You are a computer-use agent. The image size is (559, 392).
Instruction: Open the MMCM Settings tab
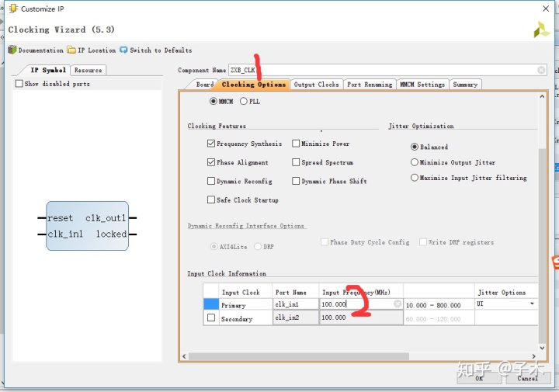coord(422,85)
